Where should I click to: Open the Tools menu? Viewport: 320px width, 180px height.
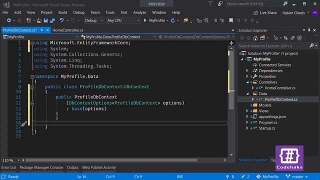[x=110, y=12]
